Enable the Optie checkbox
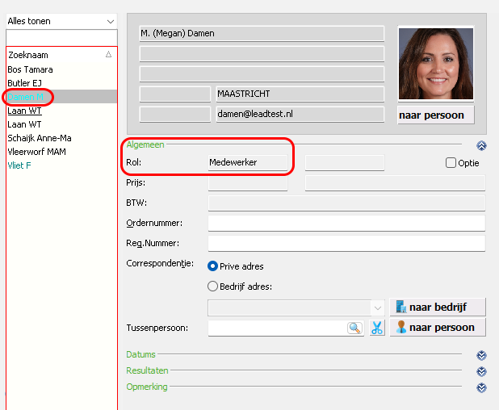 (451, 162)
